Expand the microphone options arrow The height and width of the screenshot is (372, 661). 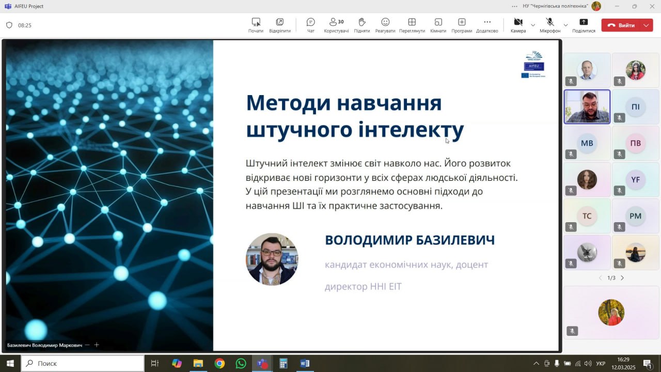(x=565, y=25)
